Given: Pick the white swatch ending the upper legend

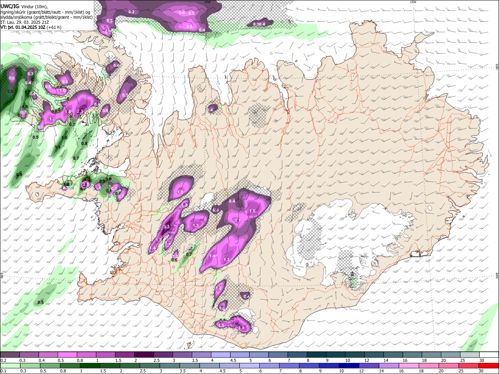Looking at the screenshot, I should (x=488, y=355).
